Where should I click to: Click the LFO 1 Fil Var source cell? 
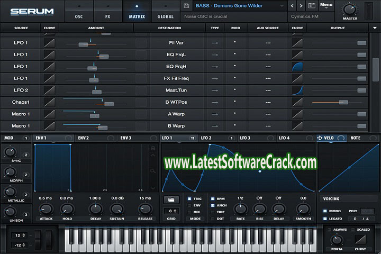[x=21, y=43]
